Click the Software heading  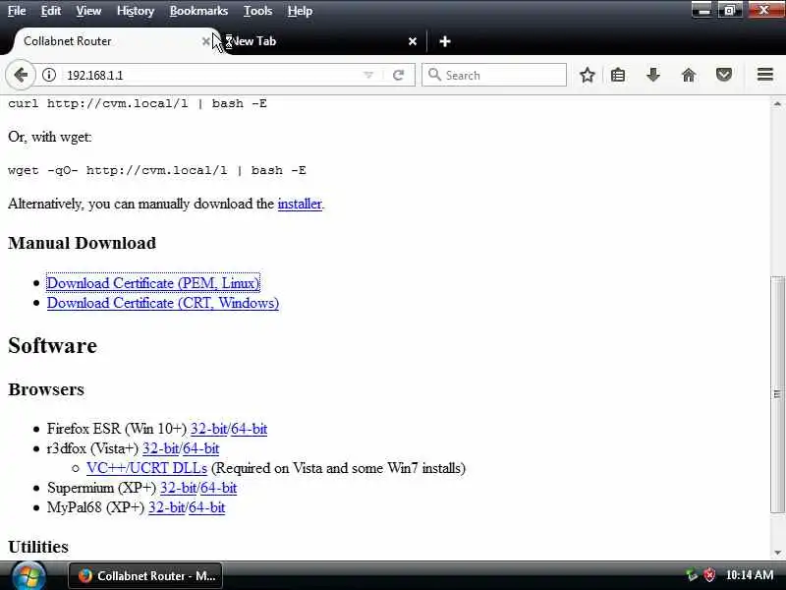(x=53, y=346)
